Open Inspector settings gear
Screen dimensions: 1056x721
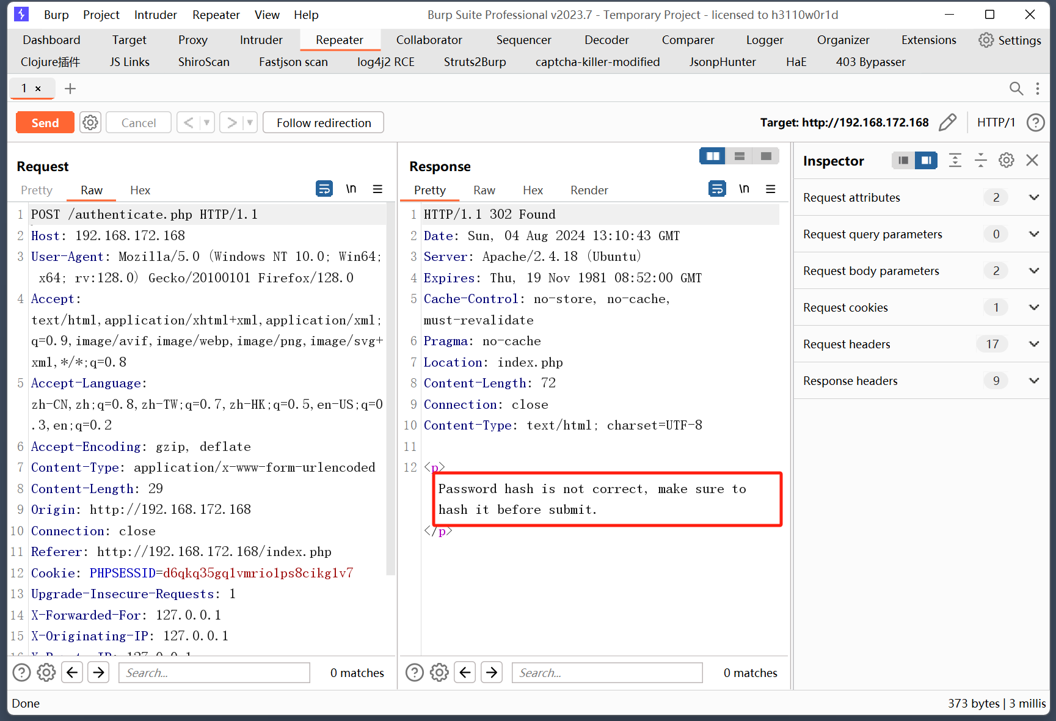[1007, 160]
